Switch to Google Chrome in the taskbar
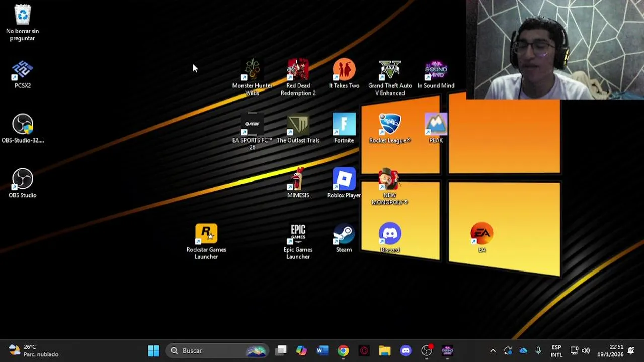The height and width of the screenshot is (362, 644). pos(343,350)
